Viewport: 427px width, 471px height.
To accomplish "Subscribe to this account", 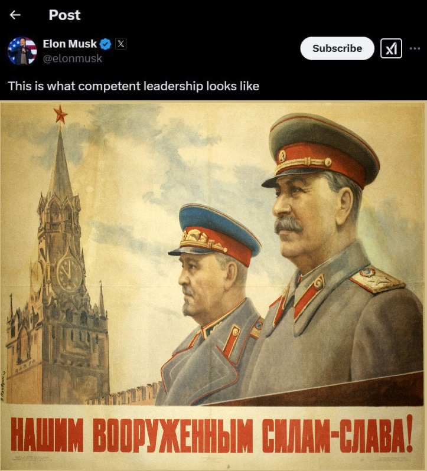I will [337, 48].
